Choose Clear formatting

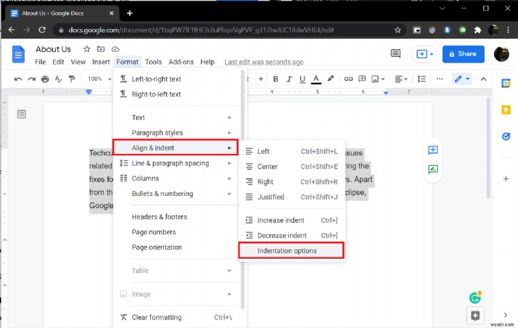pyautogui.click(x=175, y=318)
